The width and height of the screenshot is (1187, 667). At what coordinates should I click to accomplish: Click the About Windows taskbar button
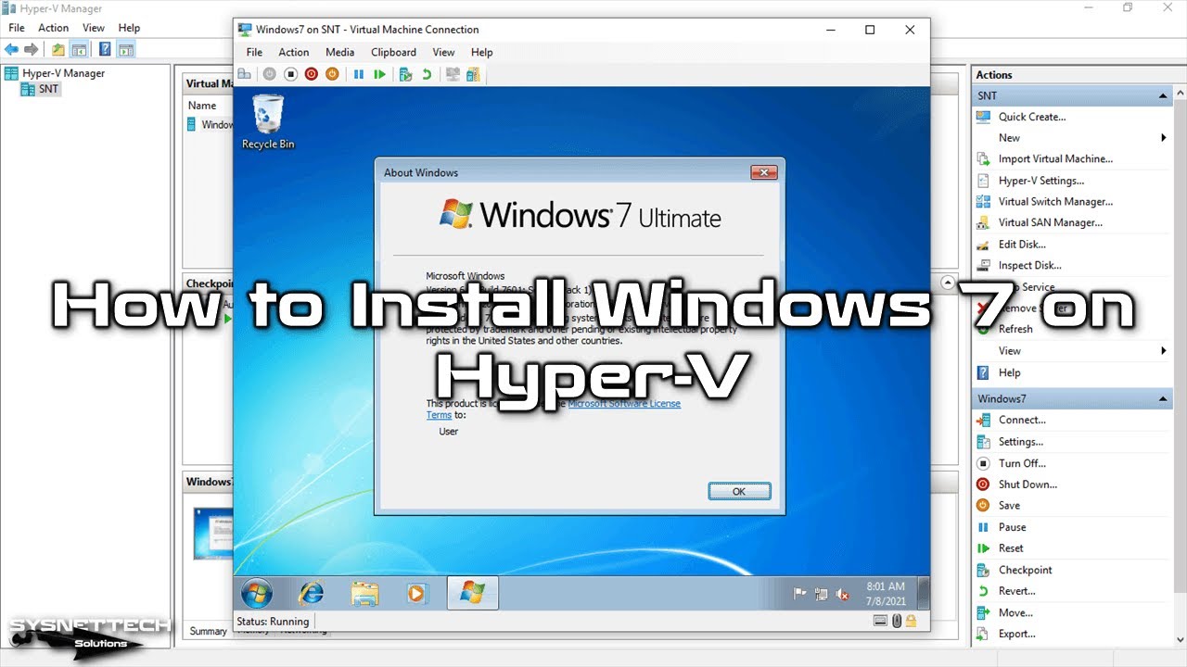[473, 593]
